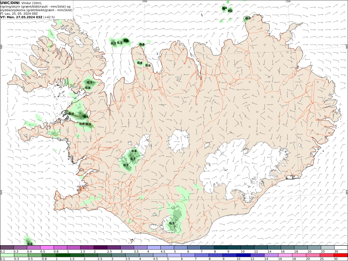
Task: Click '0.5' value over the southern glacier area
Action: click(172, 223)
